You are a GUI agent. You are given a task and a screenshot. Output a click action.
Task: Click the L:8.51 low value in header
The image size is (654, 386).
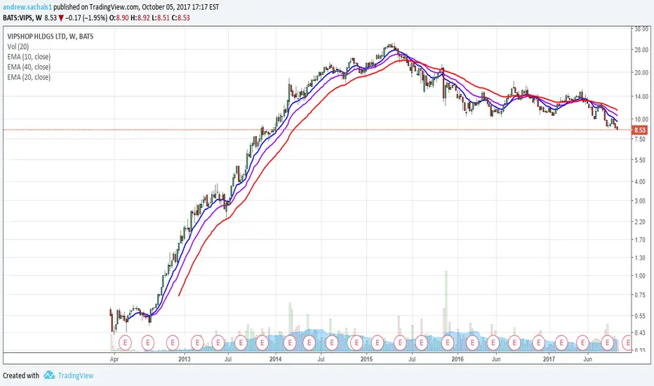(x=161, y=18)
